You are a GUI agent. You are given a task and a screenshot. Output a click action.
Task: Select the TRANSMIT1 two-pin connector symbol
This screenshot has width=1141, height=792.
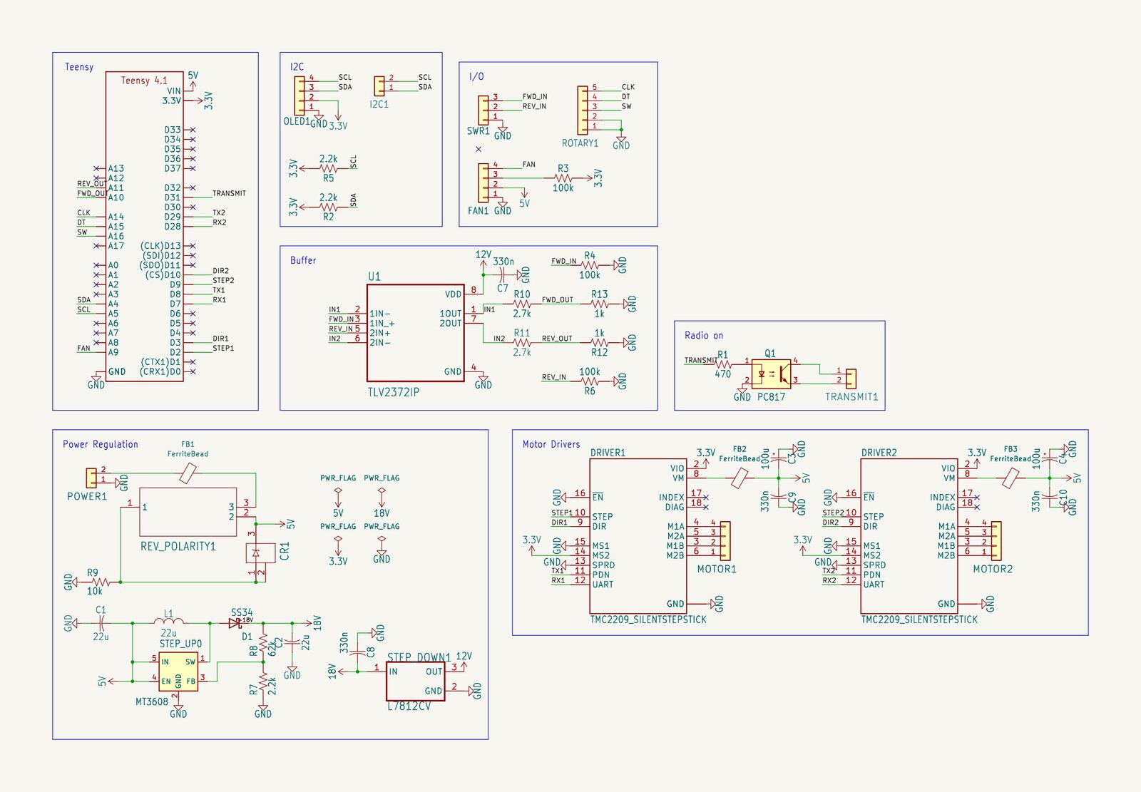(851, 378)
